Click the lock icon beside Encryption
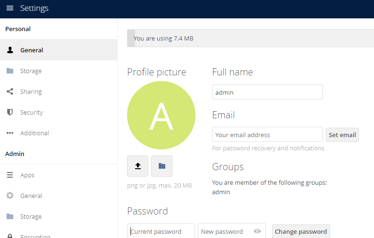 tap(10, 236)
